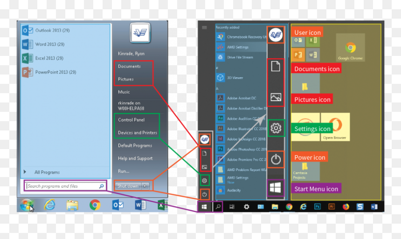Open the arrow menu beside Shut down
This screenshot has width=401, height=239.
pyautogui.click(x=145, y=186)
